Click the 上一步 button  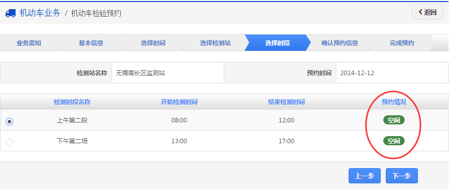point(364,176)
